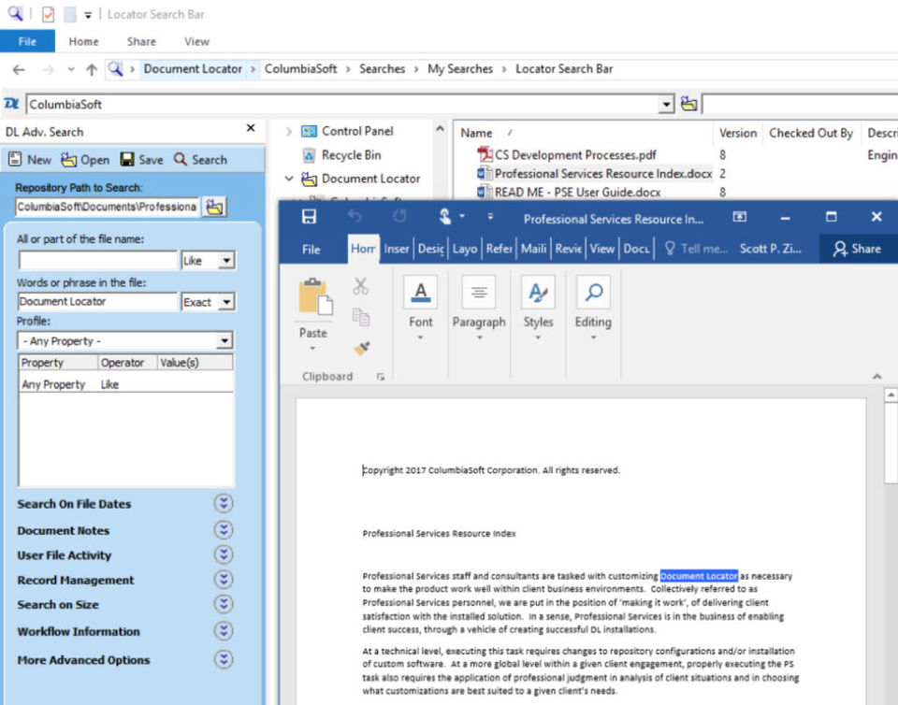Click the file name input field

pos(98,260)
